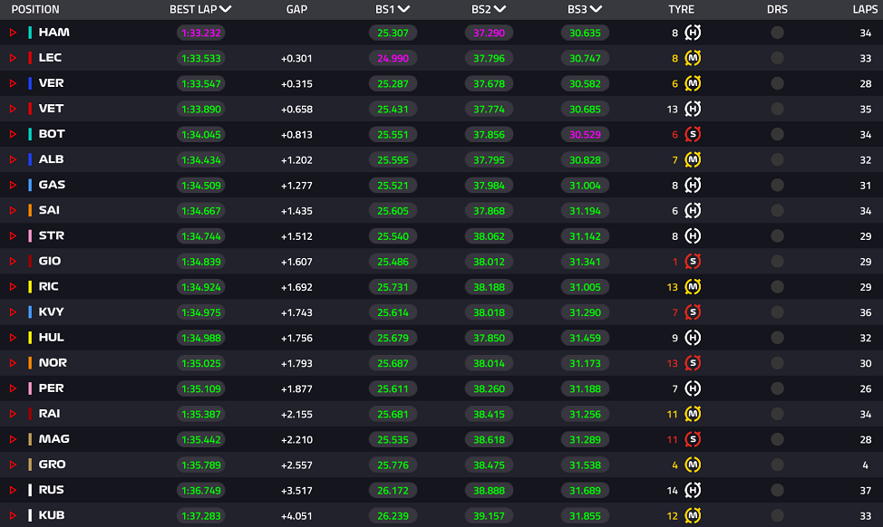Click Russell's hard tyre icon
The image size is (883, 527).
pos(693,490)
